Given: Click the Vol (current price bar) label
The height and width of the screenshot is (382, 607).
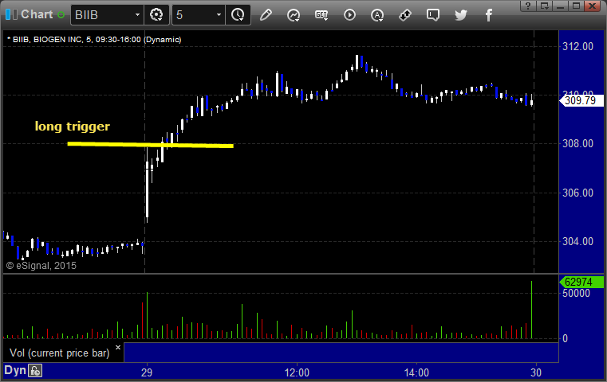Looking at the screenshot, I should point(60,353).
